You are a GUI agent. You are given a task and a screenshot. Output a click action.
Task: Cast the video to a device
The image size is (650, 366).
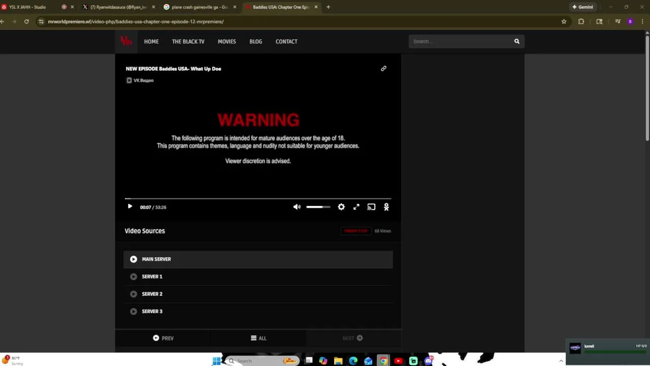point(371,207)
